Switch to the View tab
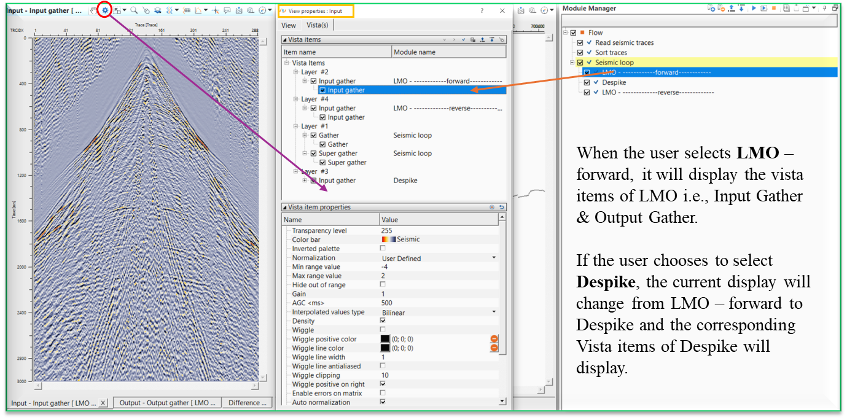The image size is (847, 420). coord(288,25)
